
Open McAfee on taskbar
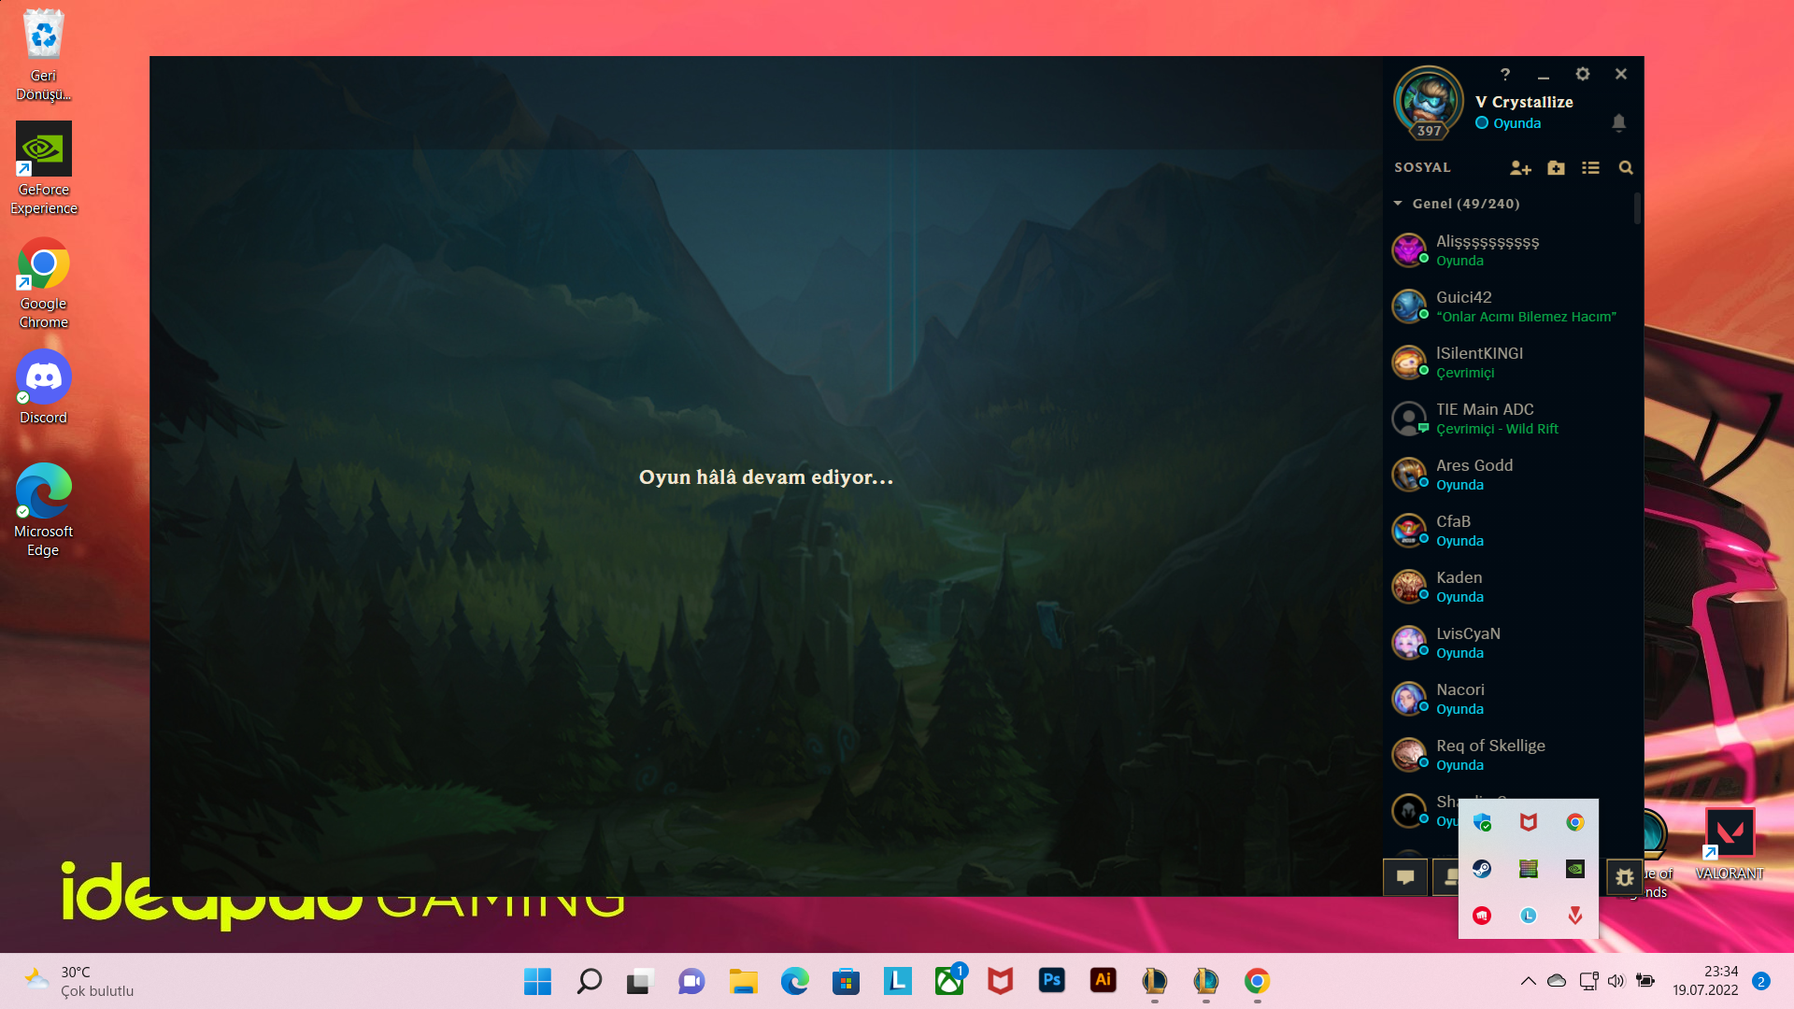tap(1000, 981)
